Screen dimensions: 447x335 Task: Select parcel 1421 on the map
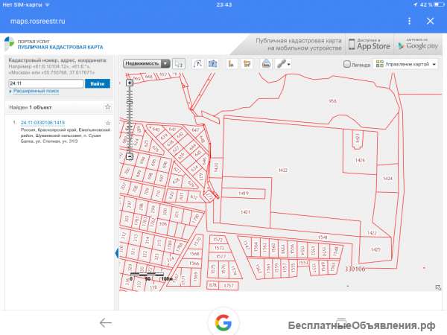point(245,212)
